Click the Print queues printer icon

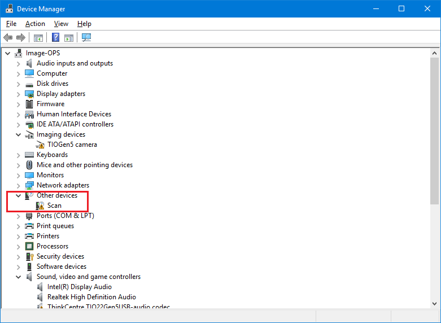(29, 226)
